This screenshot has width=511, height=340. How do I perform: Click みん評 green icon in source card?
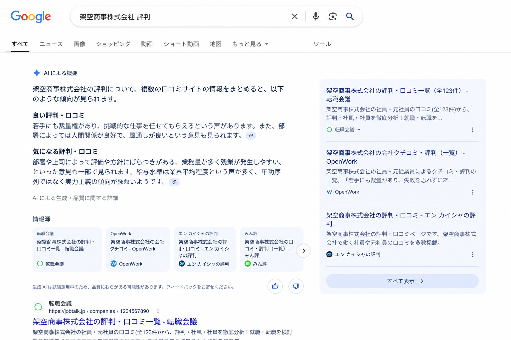pos(248,264)
